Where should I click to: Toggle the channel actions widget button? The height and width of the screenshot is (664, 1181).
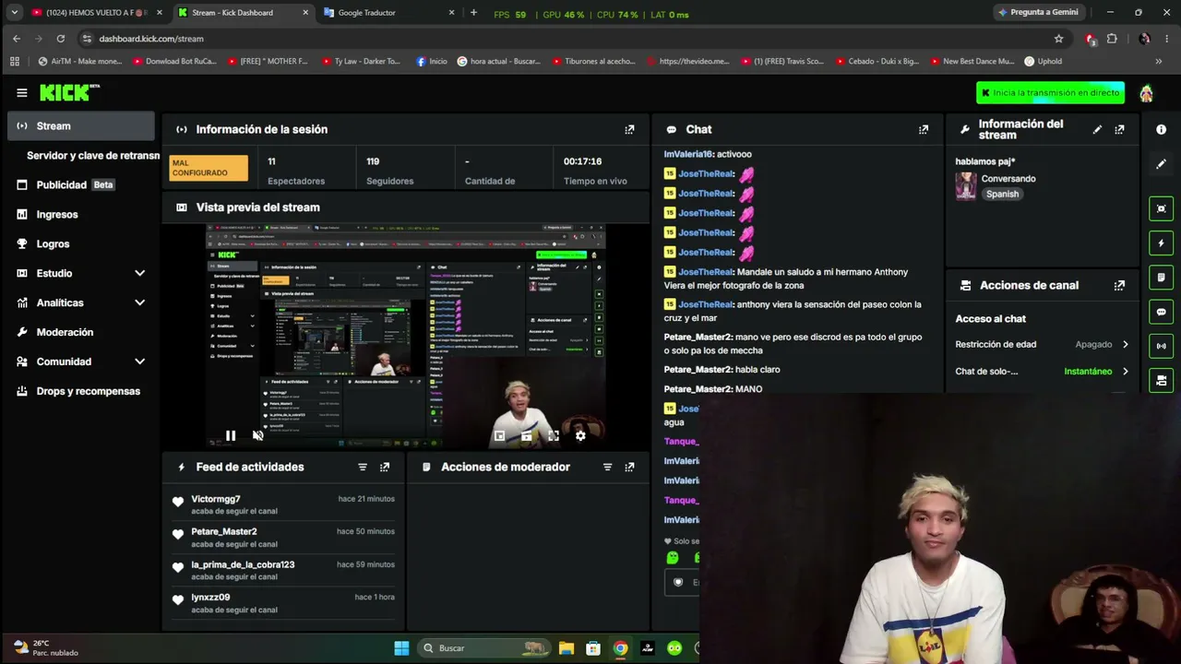coord(1161,380)
